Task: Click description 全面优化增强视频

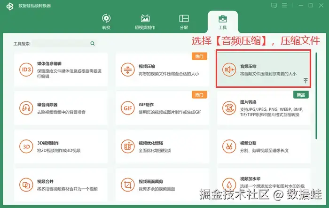Action: pos(155,151)
